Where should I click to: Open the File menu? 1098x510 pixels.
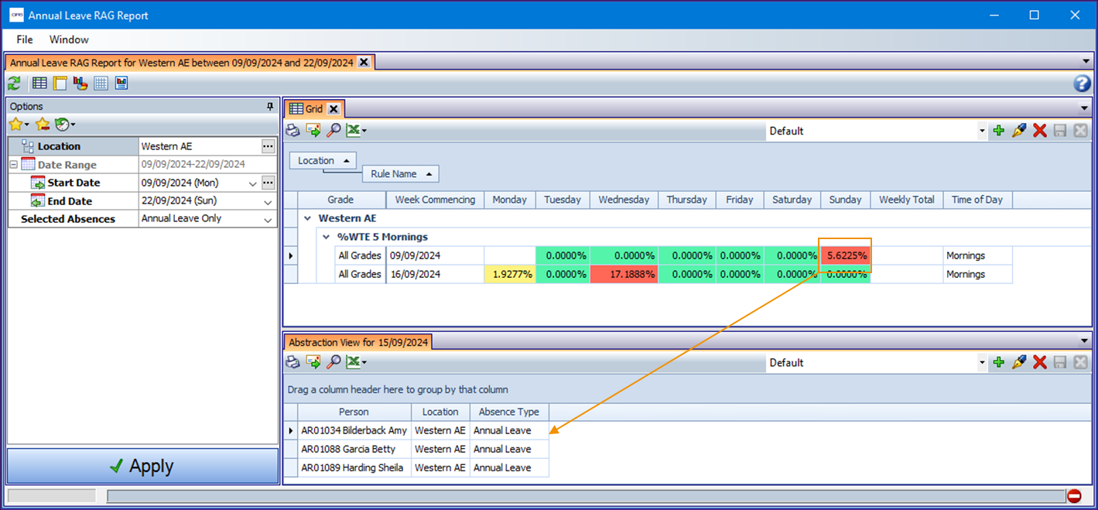tap(25, 39)
